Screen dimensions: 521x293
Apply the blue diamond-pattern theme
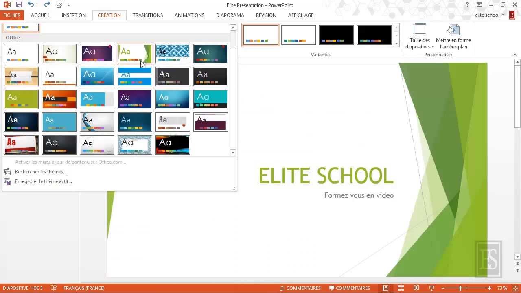[173, 54]
